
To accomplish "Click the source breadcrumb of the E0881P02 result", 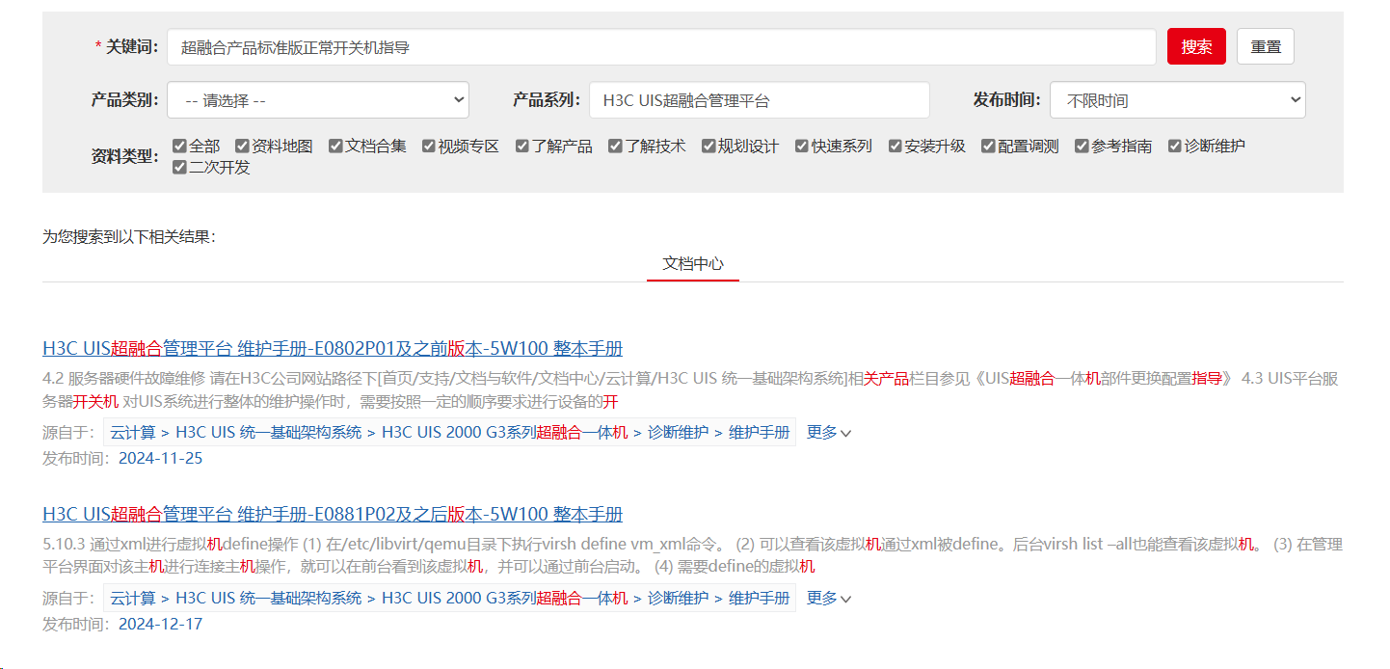I will coord(450,599).
